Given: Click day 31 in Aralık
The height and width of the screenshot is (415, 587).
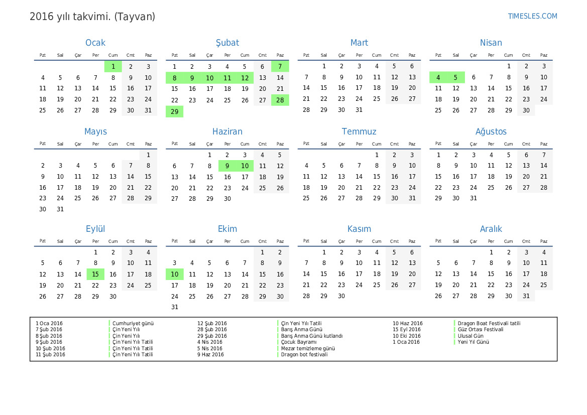Looking at the screenshot, I should click(x=526, y=296).
